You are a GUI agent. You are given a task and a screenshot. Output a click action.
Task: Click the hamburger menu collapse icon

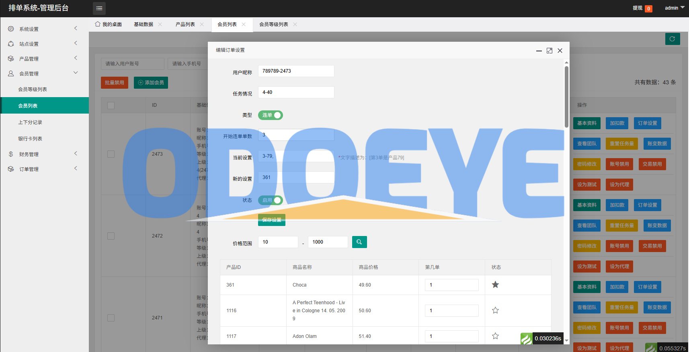click(x=99, y=8)
